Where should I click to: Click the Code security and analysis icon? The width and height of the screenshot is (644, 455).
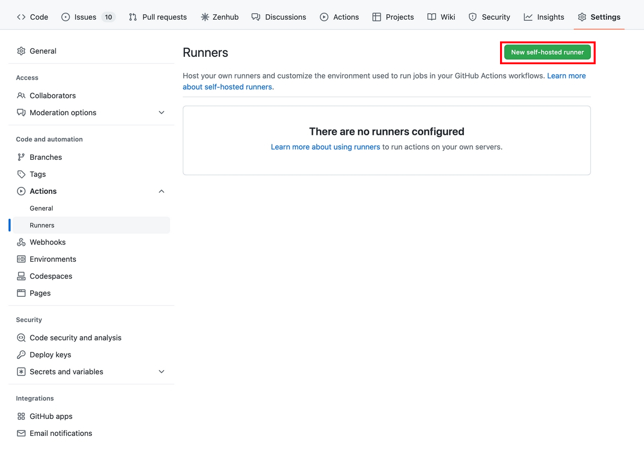click(21, 338)
